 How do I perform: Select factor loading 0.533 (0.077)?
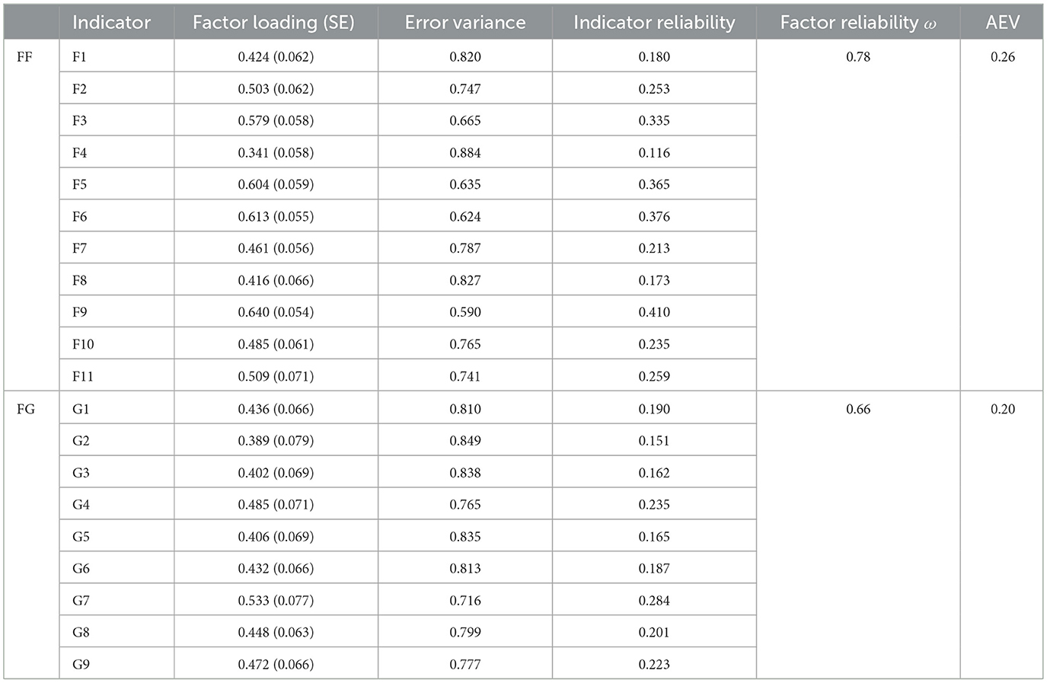tap(276, 600)
